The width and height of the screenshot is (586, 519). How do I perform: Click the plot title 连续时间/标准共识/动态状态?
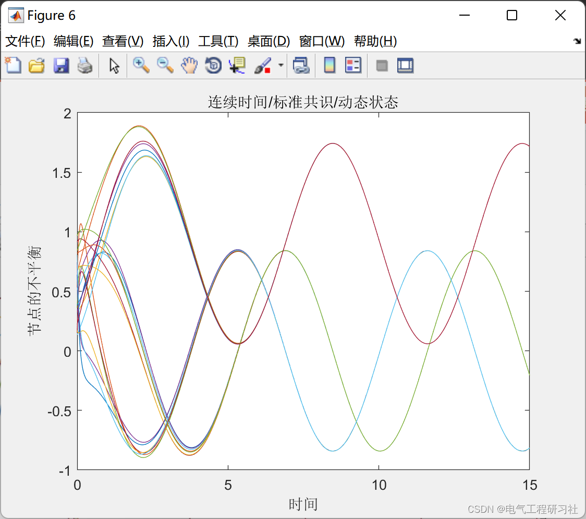(303, 102)
